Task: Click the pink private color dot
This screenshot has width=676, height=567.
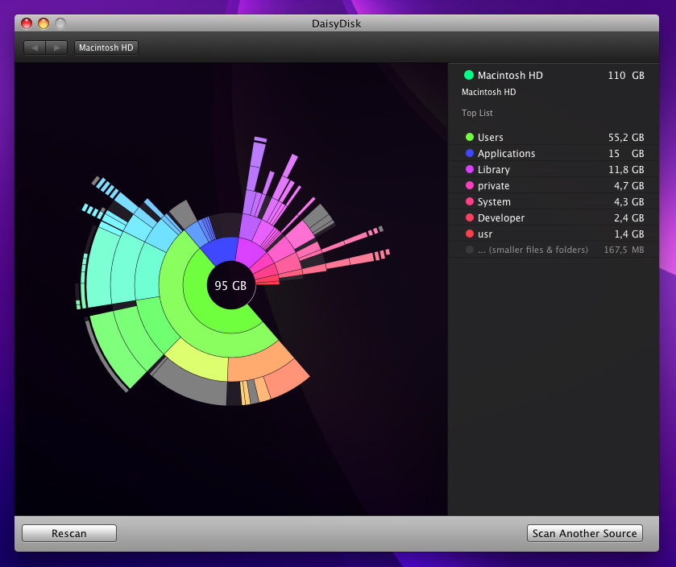Action: click(x=470, y=185)
